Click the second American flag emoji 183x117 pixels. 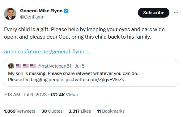point(26,66)
